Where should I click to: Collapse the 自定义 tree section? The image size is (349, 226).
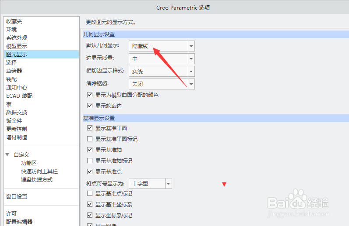click(7, 154)
